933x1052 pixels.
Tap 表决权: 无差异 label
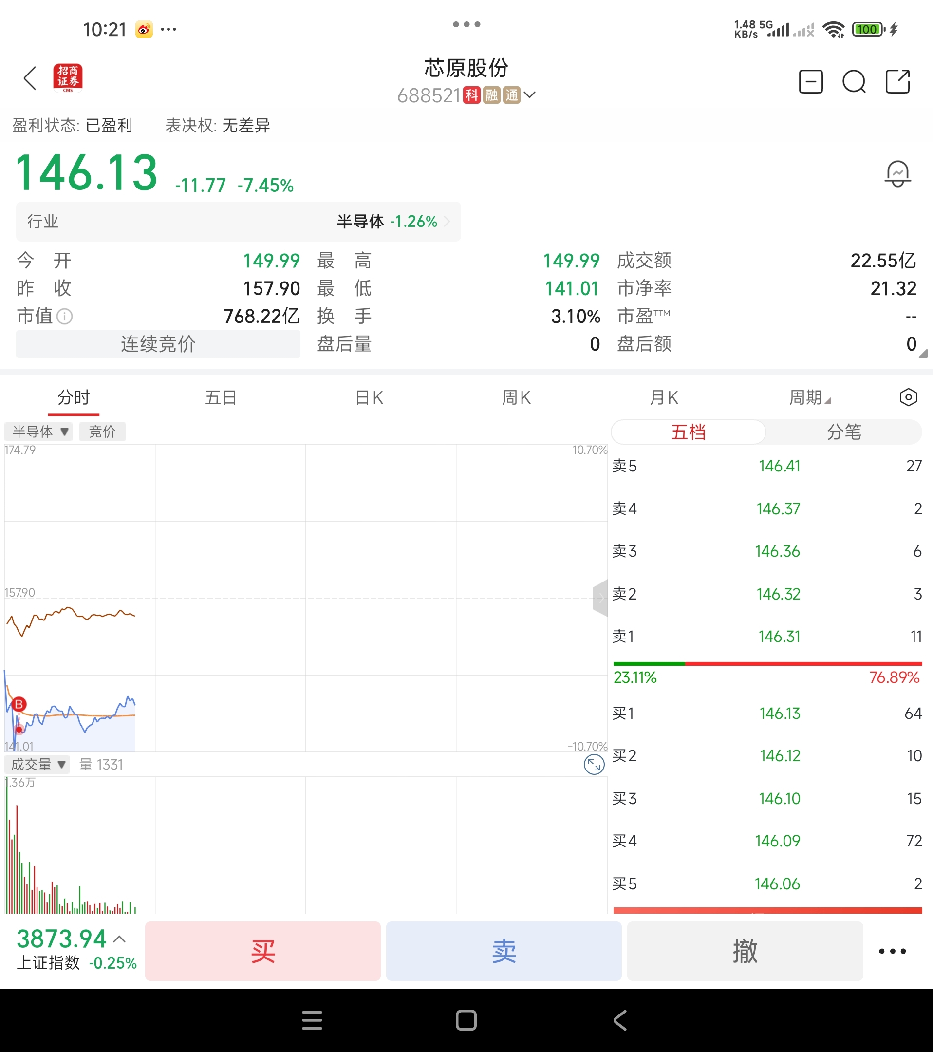tap(218, 125)
